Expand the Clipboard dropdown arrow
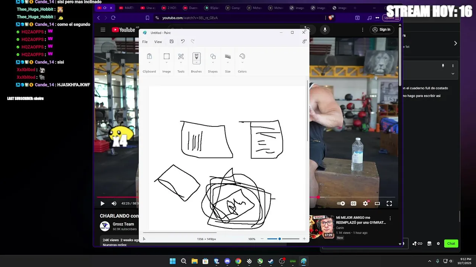Screen dimensions: 476x267 [x=149, y=63]
